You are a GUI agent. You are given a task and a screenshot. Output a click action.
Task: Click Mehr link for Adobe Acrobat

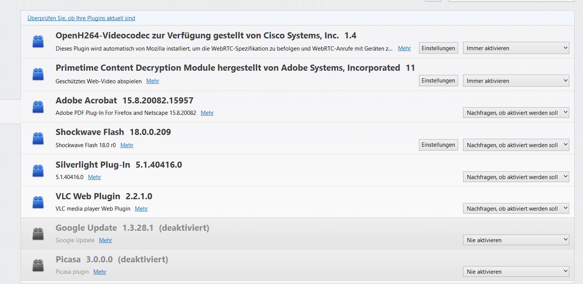point(207,113)
